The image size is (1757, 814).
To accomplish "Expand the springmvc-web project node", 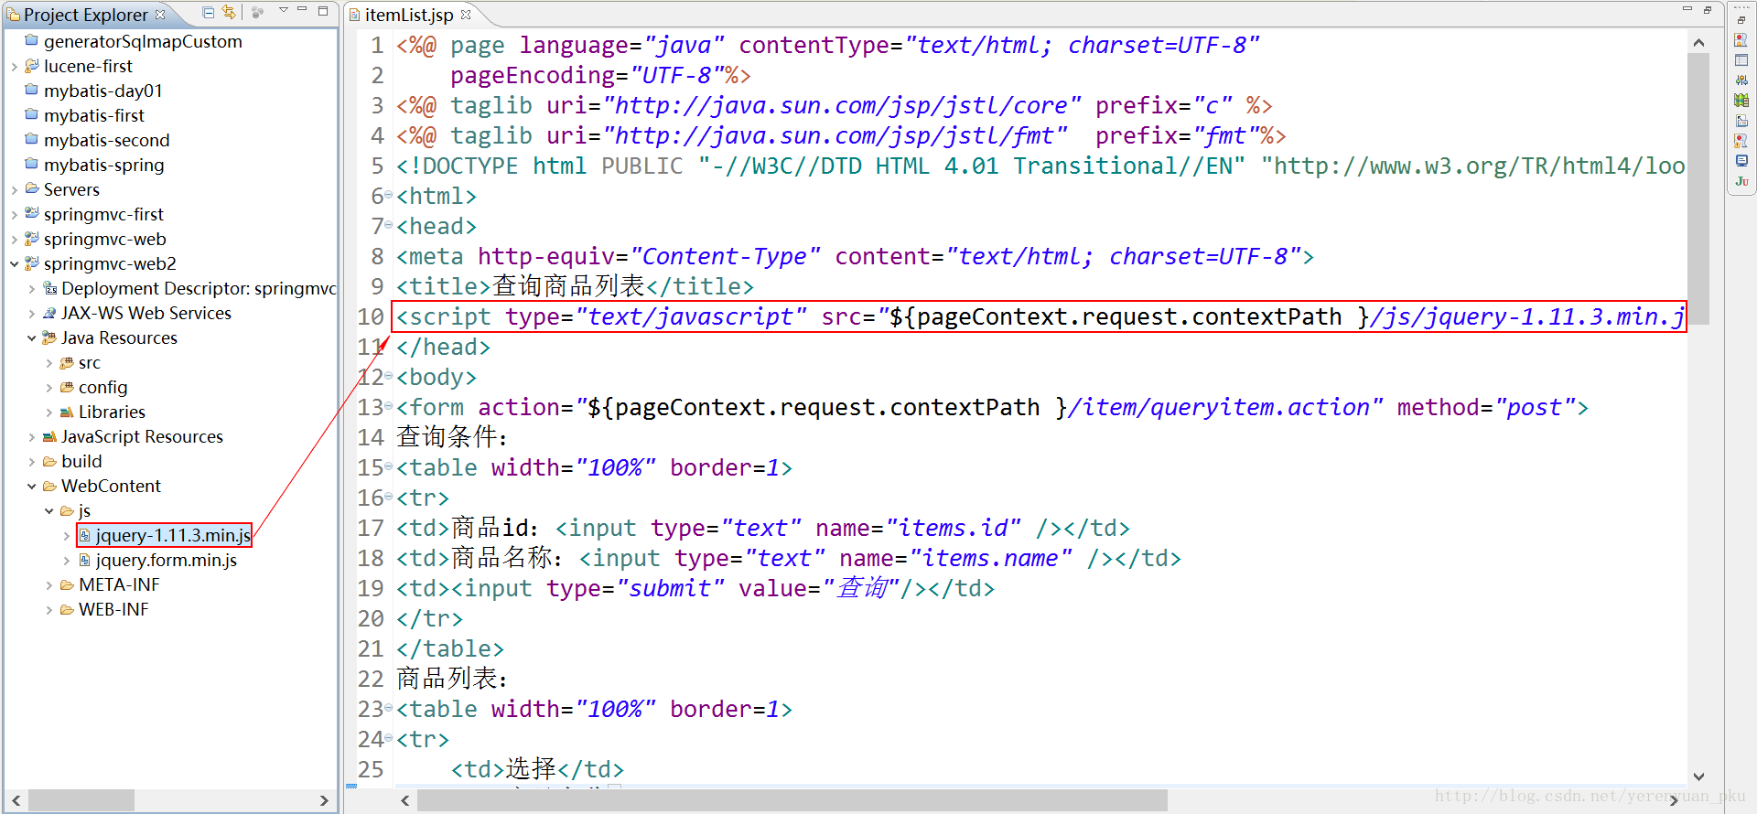I will pos(14,239).
